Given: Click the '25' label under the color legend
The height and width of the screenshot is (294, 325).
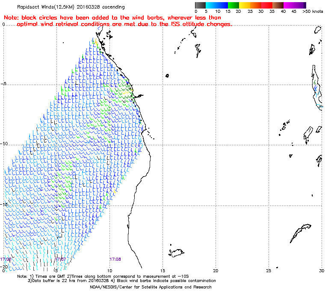Looking at the screenshot, I should pos(250,12).
